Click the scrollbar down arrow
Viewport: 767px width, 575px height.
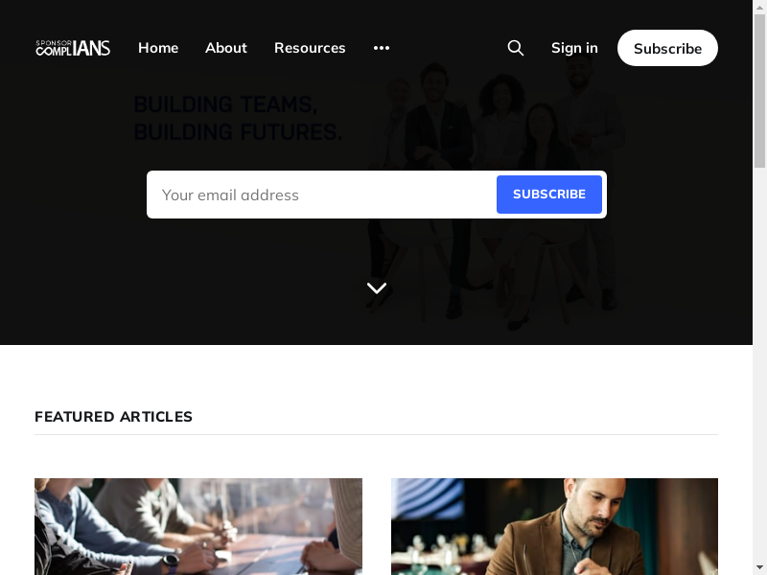click(759, 567)
